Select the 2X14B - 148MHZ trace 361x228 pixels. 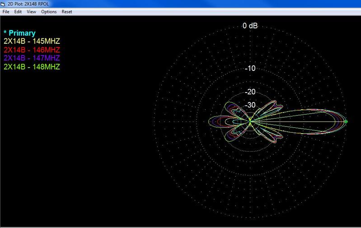(x=32, y=67)
